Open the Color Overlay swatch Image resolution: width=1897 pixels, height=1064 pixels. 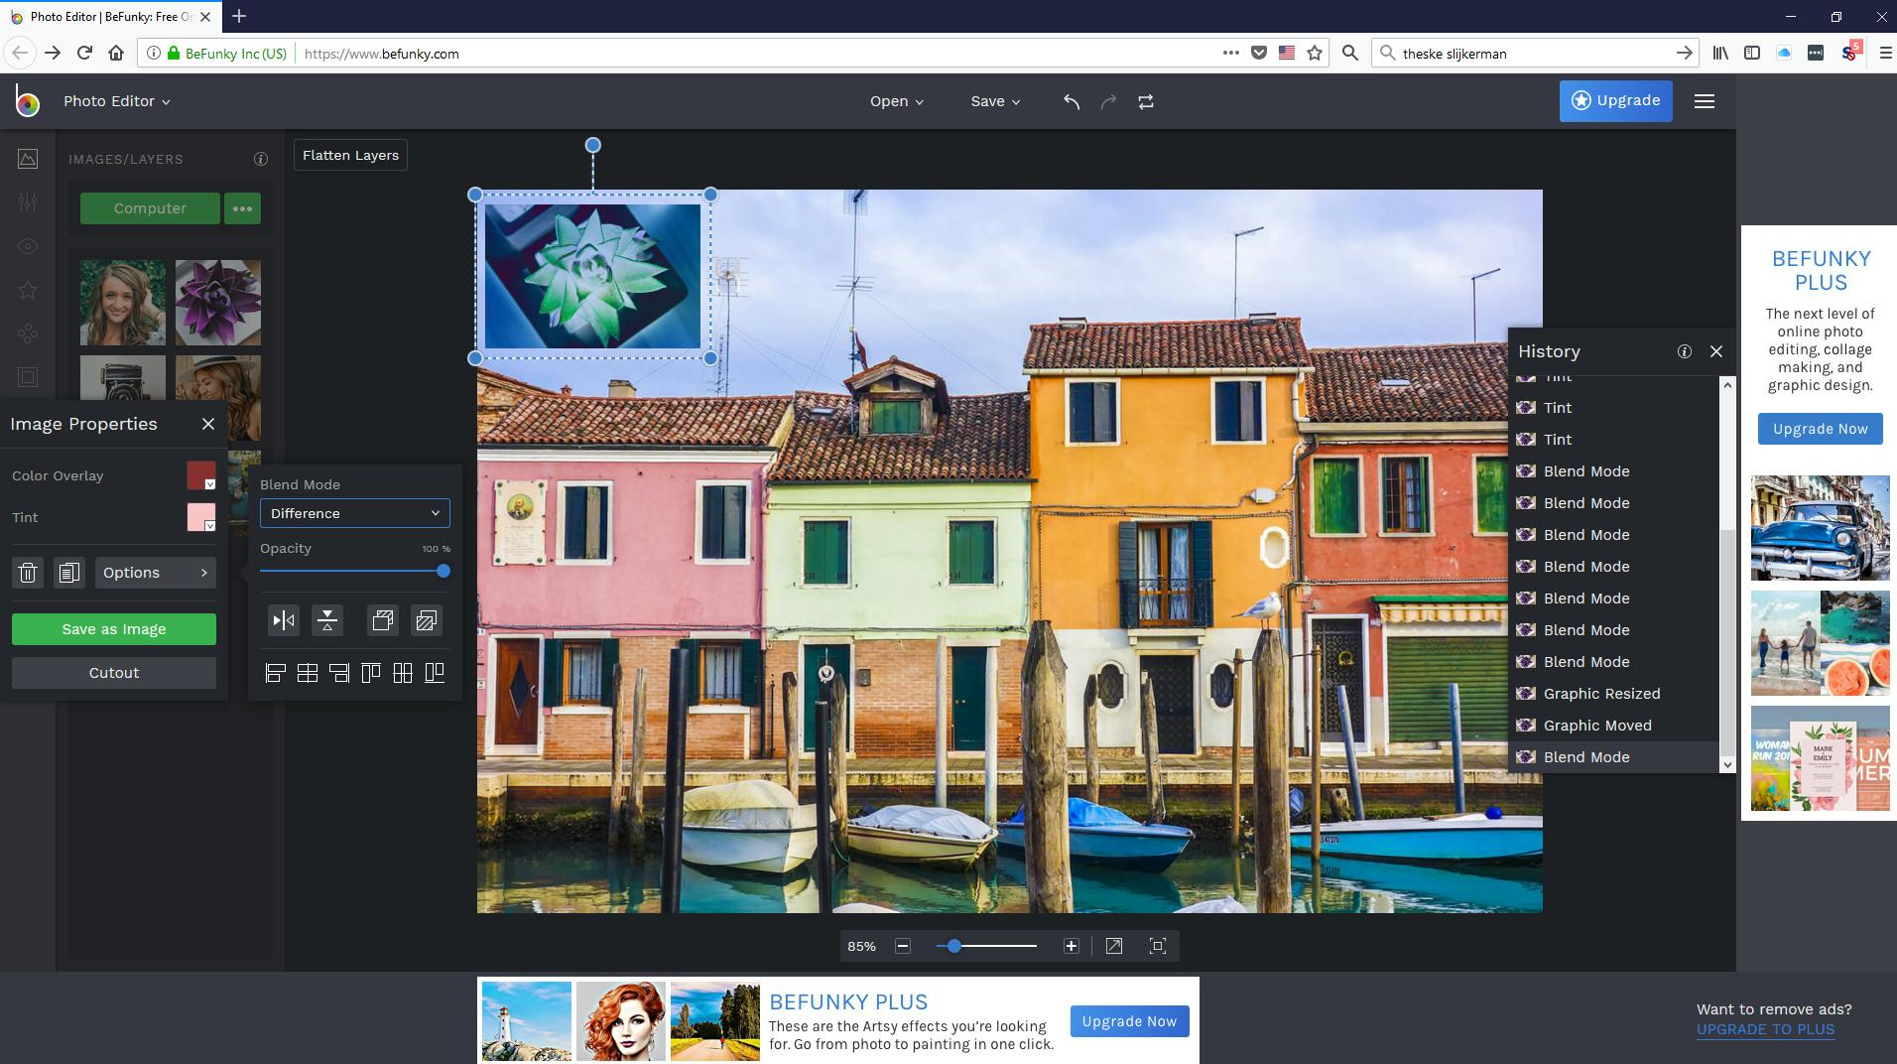[201, 475]
